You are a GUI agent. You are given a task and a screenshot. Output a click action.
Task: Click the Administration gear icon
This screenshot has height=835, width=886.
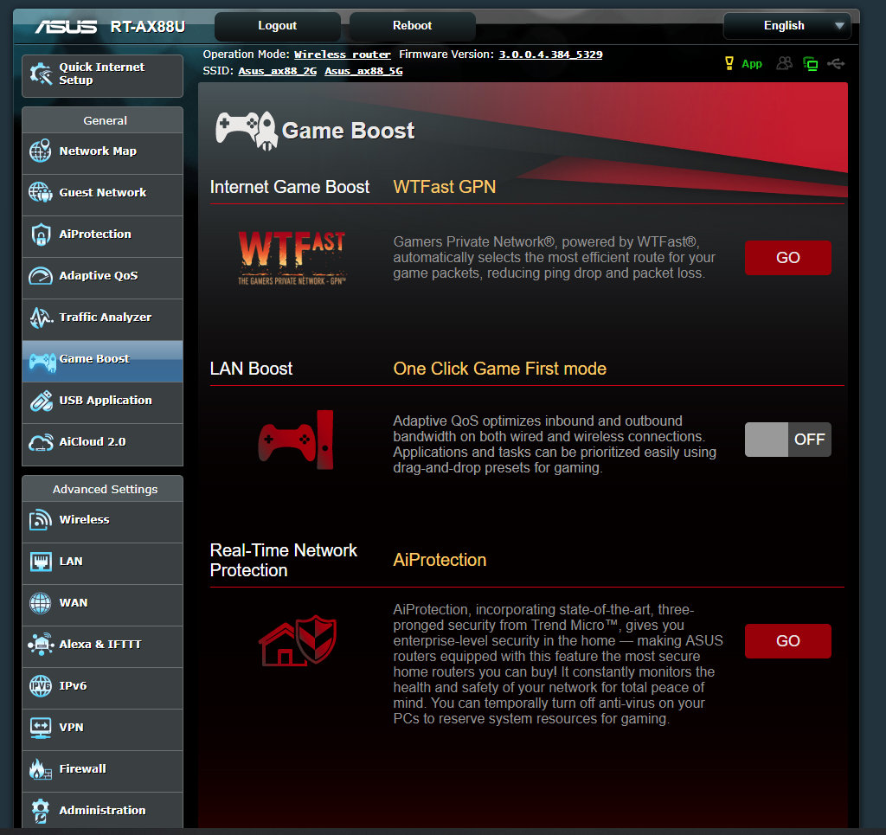pos(40,811)
